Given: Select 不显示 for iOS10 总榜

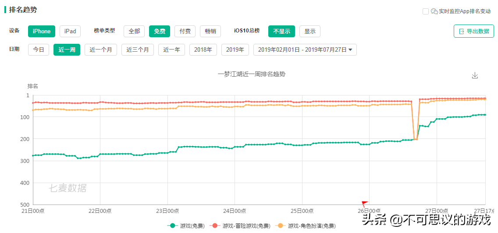Looking at the screenshot, I should tap(281, 31).
